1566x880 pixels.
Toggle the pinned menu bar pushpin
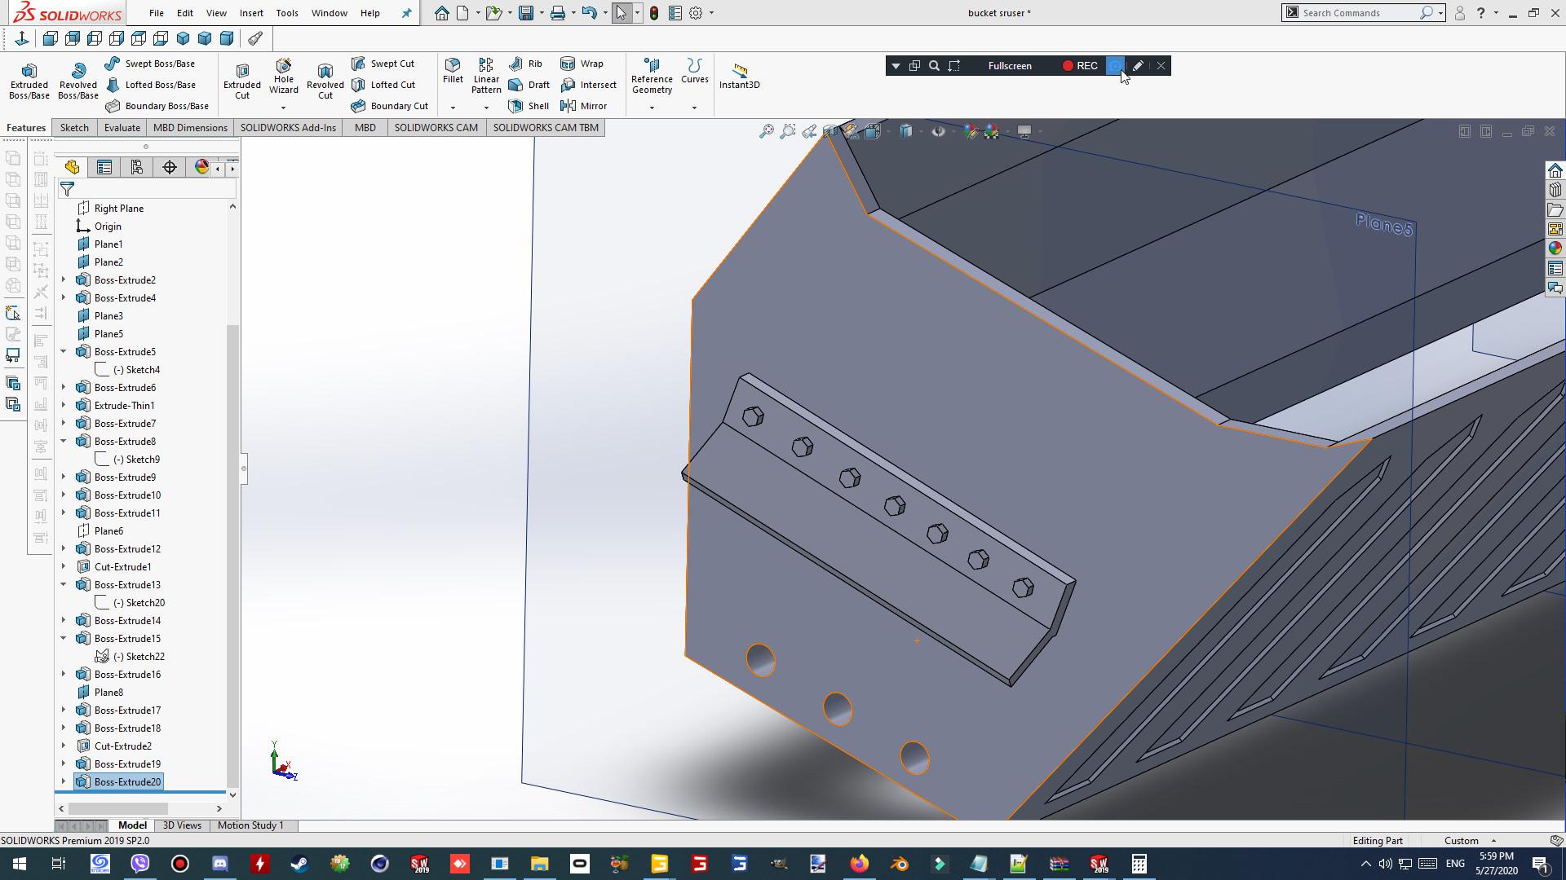pyautogui.click(x=406, y=13)
